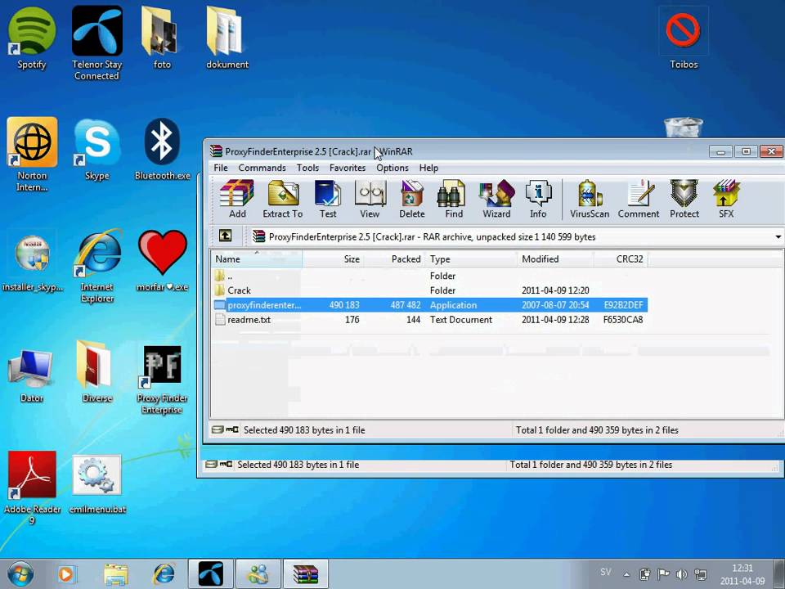Screen dimensions: 785x589
Task: Open the View tool in WinRAR
Action: (x=370, y=200)
